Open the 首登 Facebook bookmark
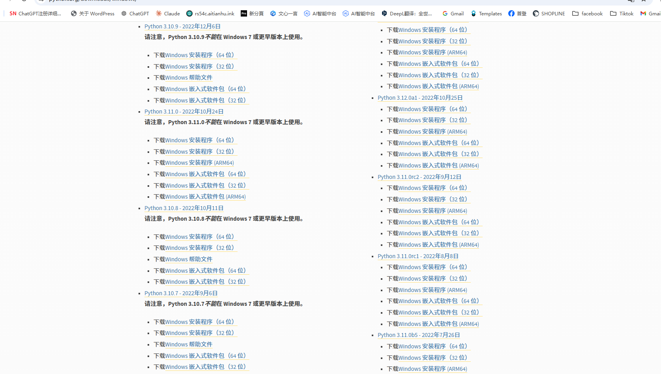The height and width of the screenshot is (374, 661). [x=517, y=13]
